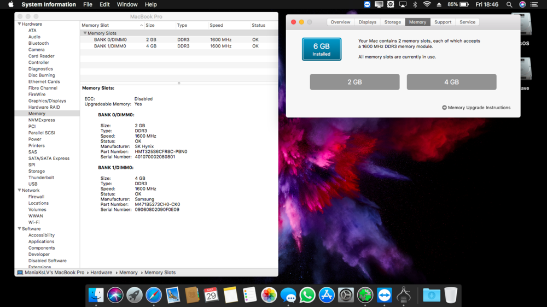This screenshot has width=547, height=307.
Task: Launch Siri from the Dock
Action: pos(115,295)
